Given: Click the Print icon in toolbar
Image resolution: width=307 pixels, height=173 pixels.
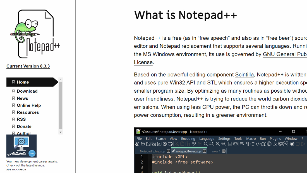Looking at the screenshot, I should [170, 144].
